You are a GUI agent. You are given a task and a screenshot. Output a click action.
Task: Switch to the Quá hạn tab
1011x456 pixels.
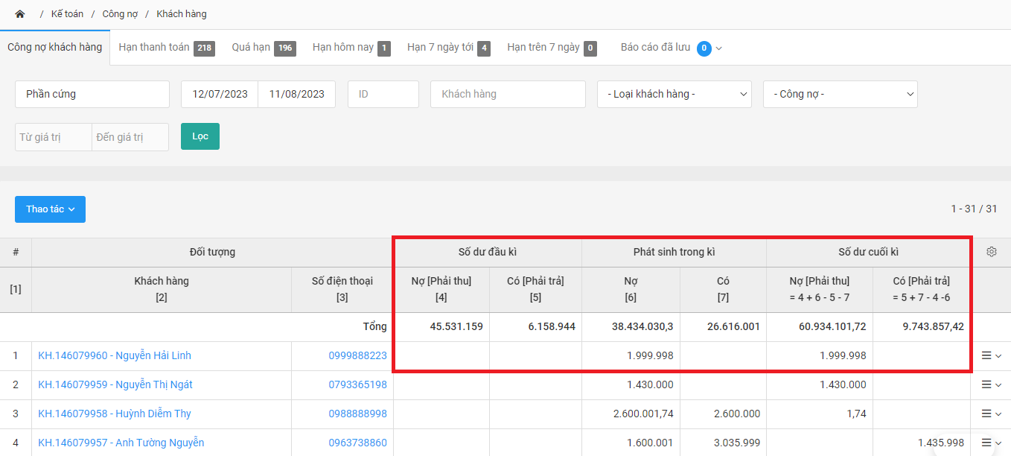pyautogui.click(x=263, y=48)
